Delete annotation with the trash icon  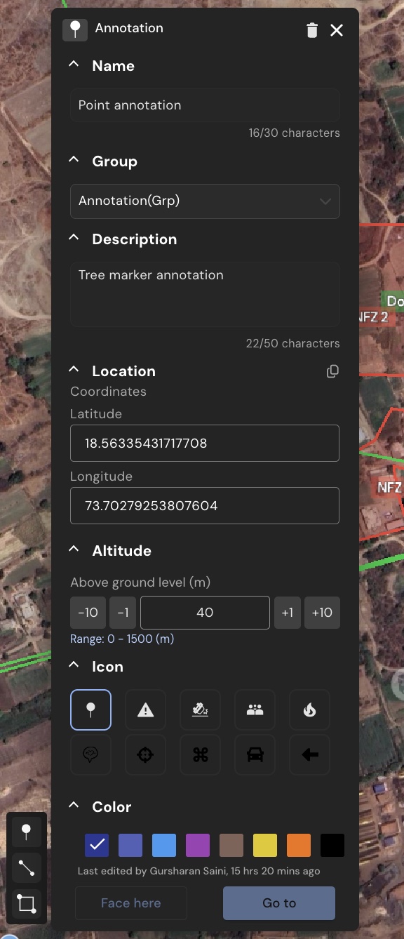(x=312, y=30)
